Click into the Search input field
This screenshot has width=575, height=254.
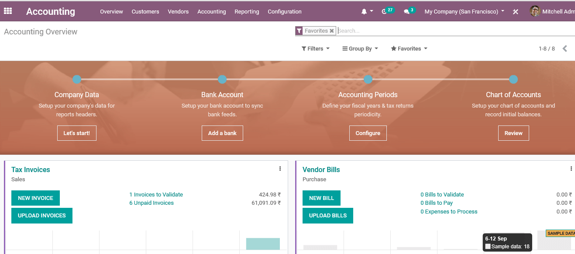456,31
